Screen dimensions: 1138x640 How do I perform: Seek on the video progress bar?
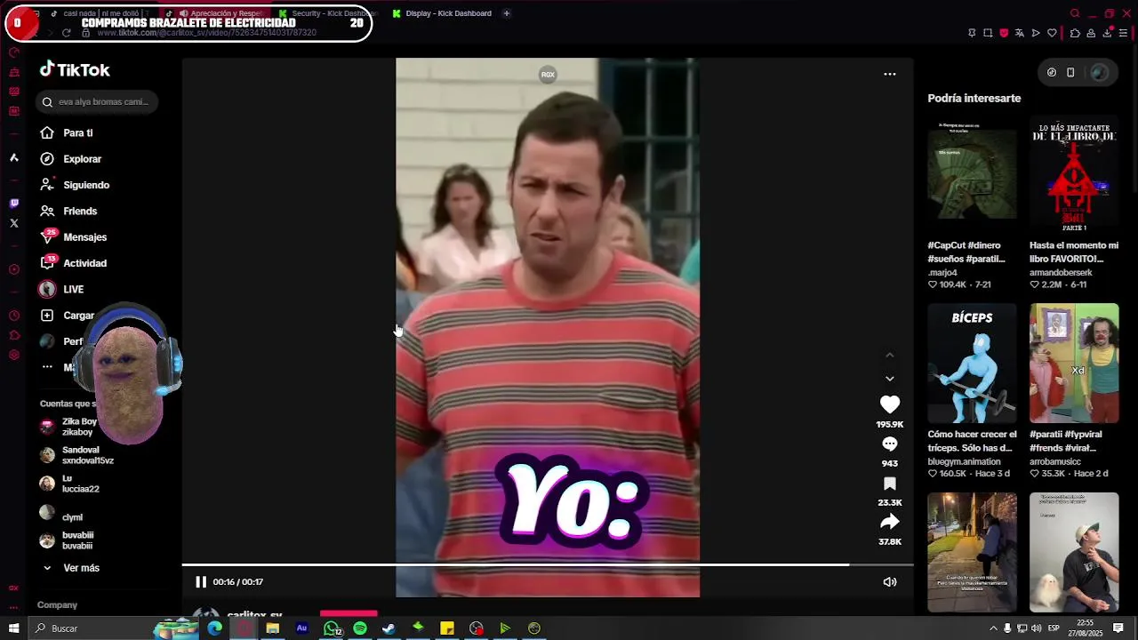548,564
